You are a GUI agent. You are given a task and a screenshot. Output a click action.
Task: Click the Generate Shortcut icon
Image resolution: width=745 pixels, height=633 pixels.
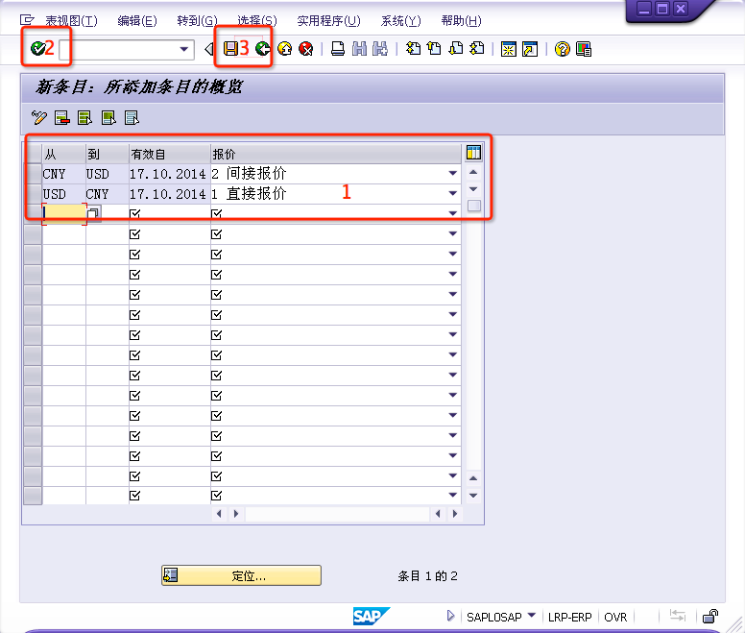[530, 49]
